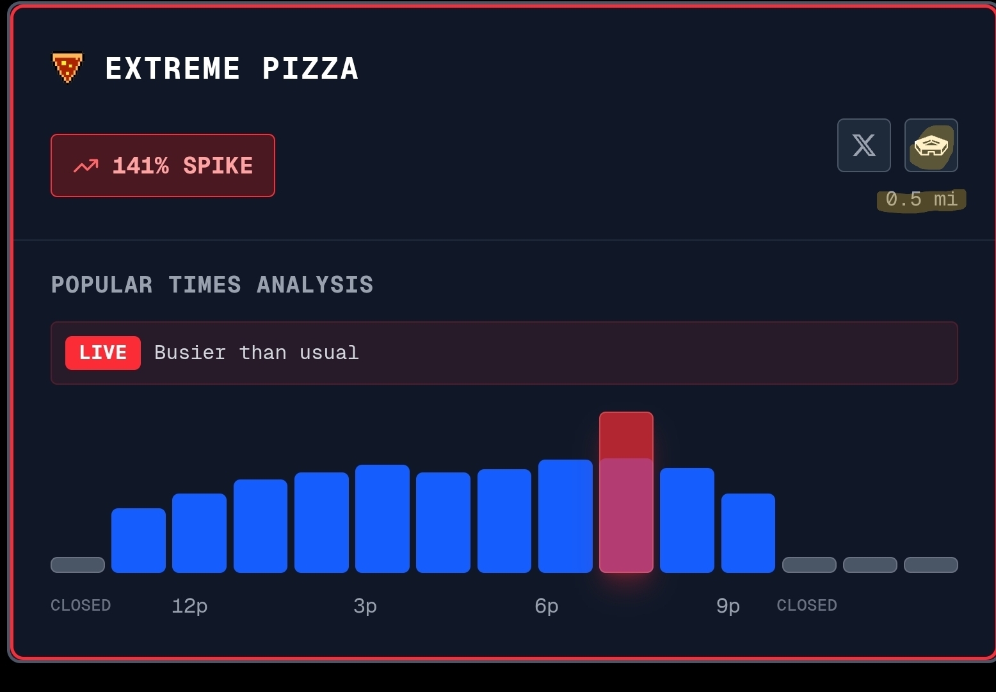Click the 141% SPIKE text
Screen dimensions: 996x692
pos(182,166)
